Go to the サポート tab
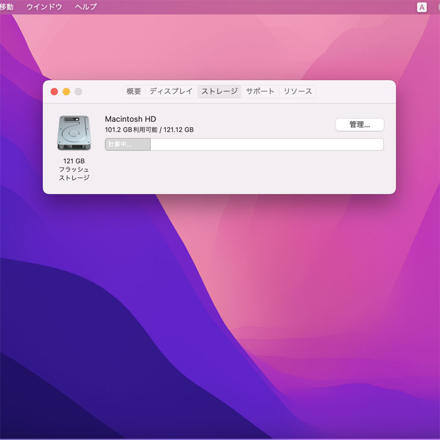Viewport: 440px width, 440px height. pos(260,92)
